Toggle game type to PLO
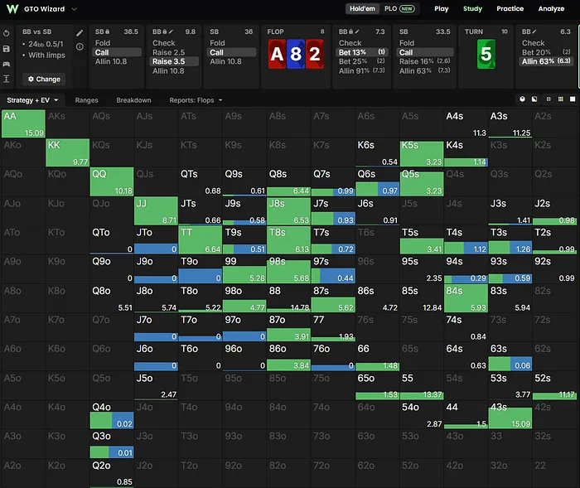This screenshot has height=488, width=580. tap(400, 8)
